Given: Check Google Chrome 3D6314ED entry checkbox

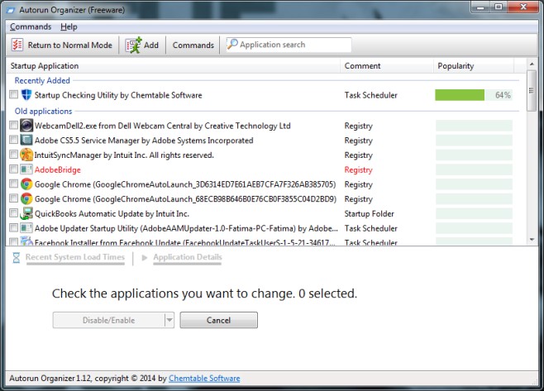Looking at the screenshot, I should tap(13, 184).
